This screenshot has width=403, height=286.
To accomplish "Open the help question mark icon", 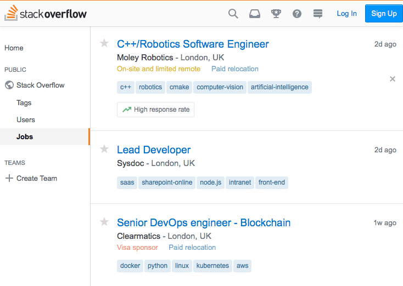I will [x=297, y=14].
